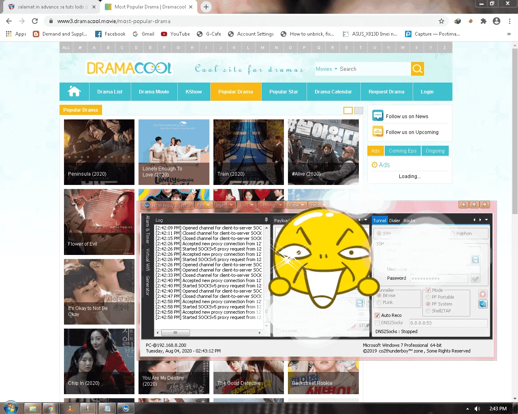
Task: Open the Windows Start orb
Action: (x=11, y=408)
